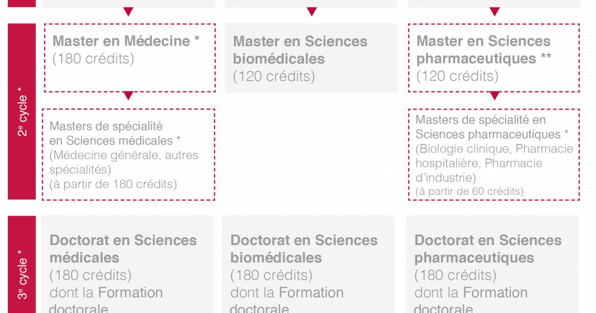This screenshot has width=596, height=313.
Task: Click the red 2e cycle sidebar label
Action: click(22, 111)
